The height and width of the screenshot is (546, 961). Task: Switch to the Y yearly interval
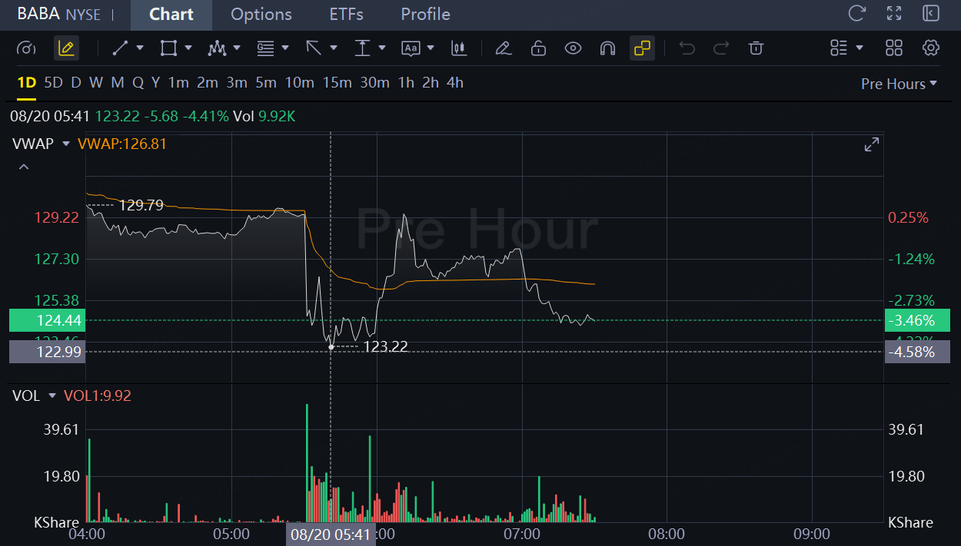pos(155,83)
